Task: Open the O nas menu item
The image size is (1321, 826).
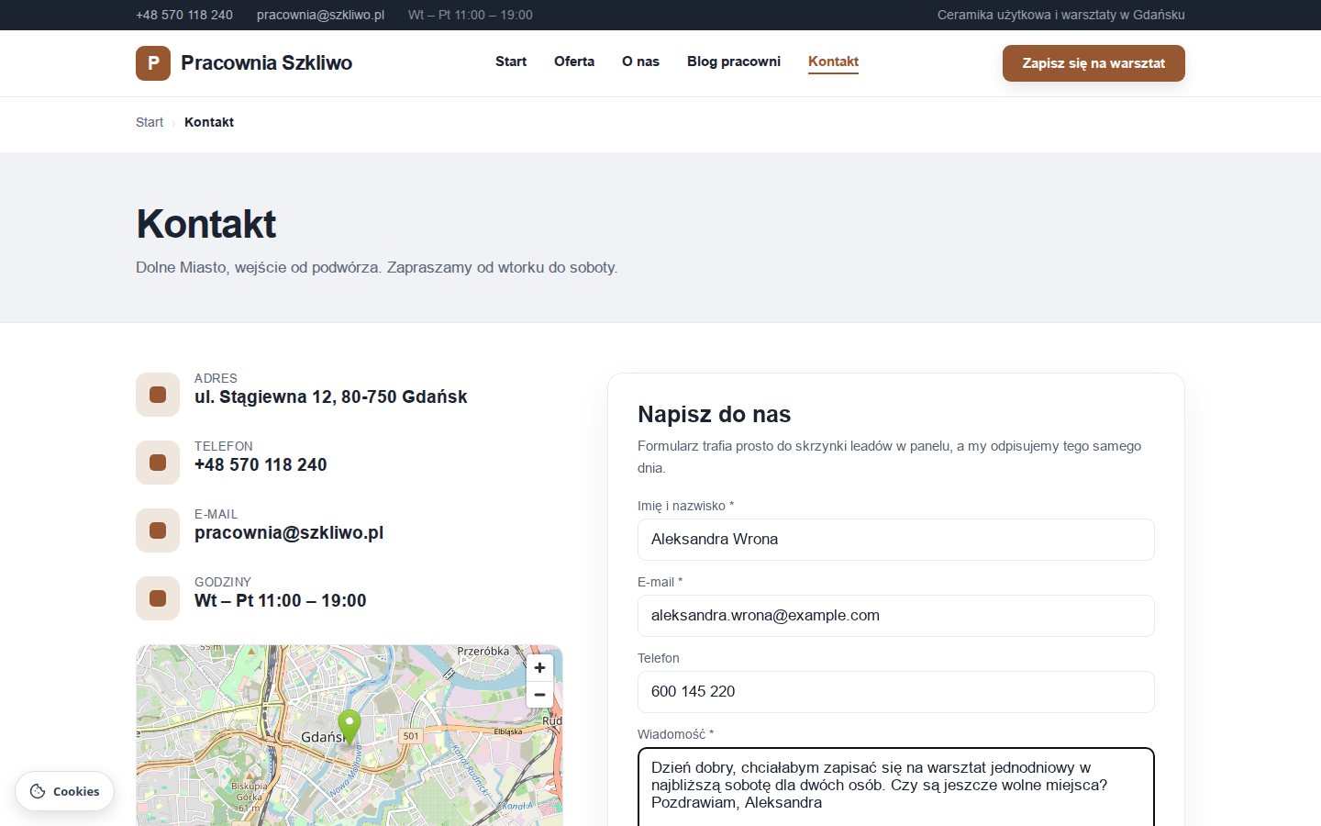Action: [640, 61]
